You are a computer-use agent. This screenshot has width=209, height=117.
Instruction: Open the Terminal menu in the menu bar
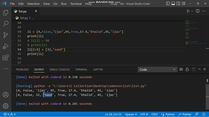click(x=76, y=4)
